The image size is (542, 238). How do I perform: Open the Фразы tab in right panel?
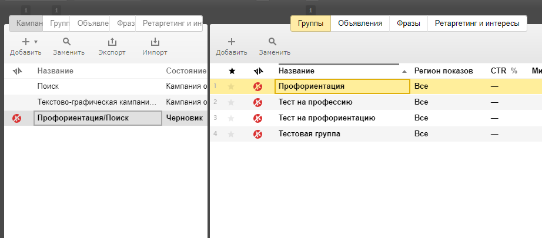(x=409, y=24)
